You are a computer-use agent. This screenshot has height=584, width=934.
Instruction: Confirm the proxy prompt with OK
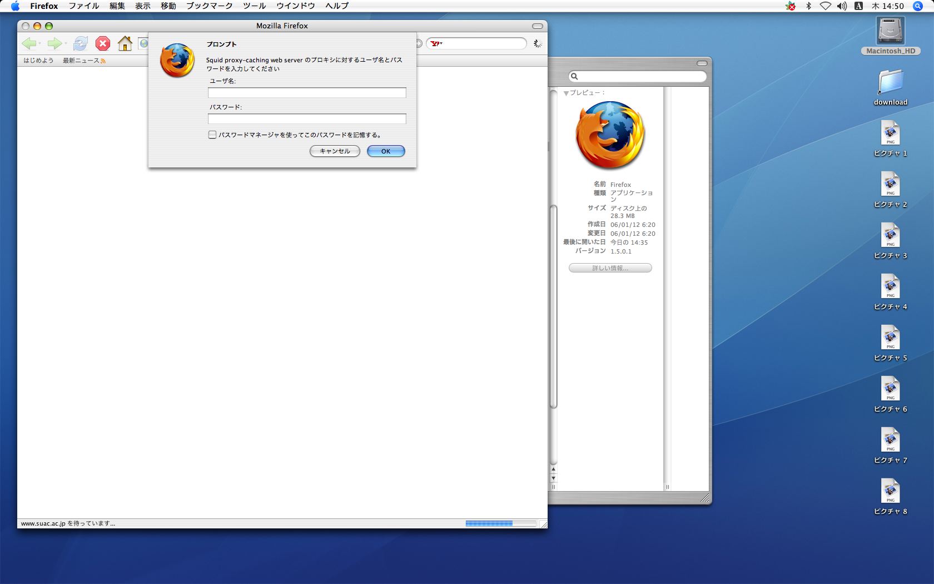(386, 151)
